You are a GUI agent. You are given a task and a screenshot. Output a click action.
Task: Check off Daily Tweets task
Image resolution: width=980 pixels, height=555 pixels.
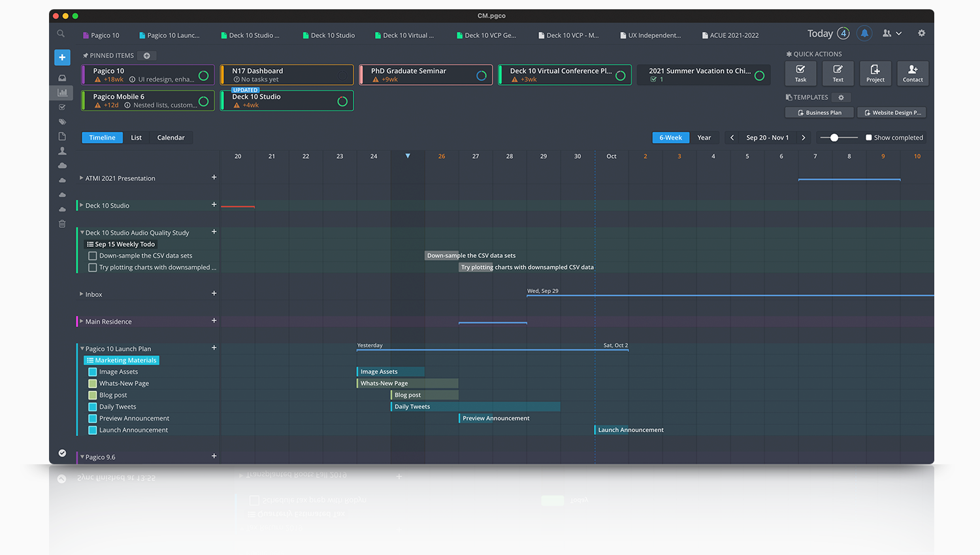coord(93,407)
